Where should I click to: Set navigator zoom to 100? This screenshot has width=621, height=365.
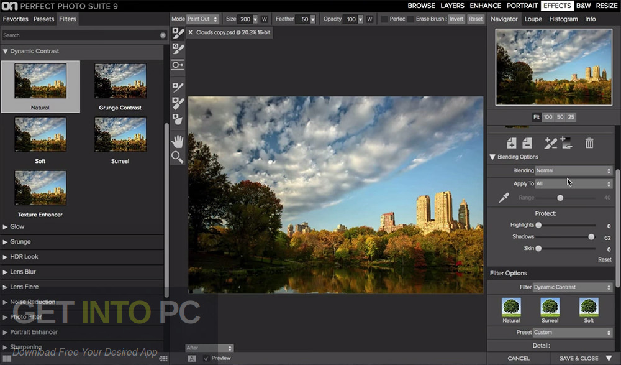(548, 117)
